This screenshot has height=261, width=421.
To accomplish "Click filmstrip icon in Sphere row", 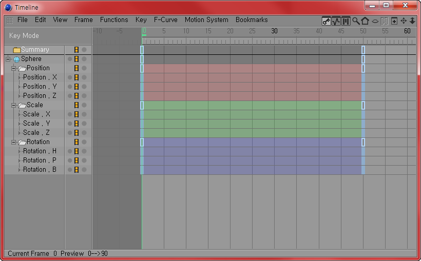I will tap(76, 59).
